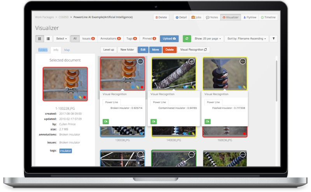Image resolution: width=311 pixels, height=192 pixels.
Task: Open options menu on contaminated insulator thumbnail
Action: click(192, 61)
